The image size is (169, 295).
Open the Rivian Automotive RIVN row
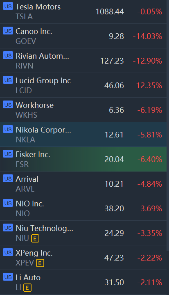(x=83, y=61)
